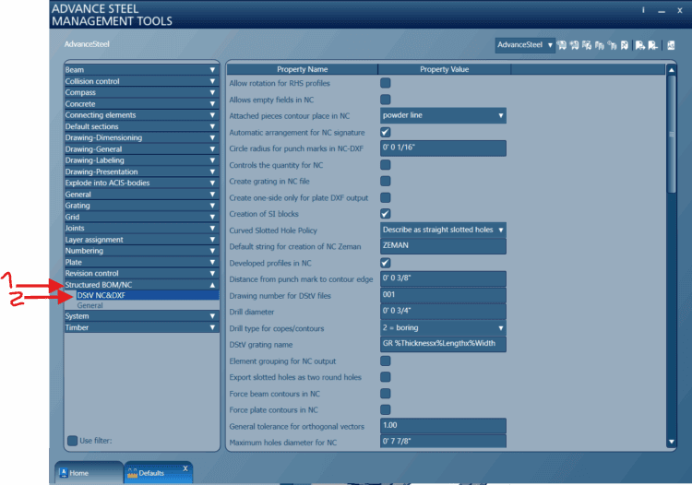692x485 pixels.
Task: Switch to the Defaults tab
Action: tap(159, 473)
